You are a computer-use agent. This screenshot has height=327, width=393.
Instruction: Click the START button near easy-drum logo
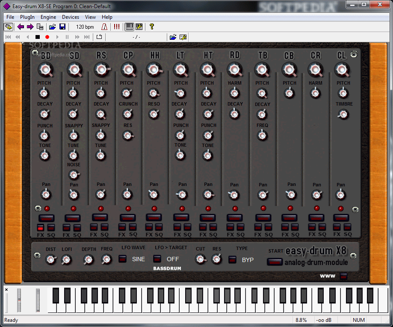tap(275, 262)
